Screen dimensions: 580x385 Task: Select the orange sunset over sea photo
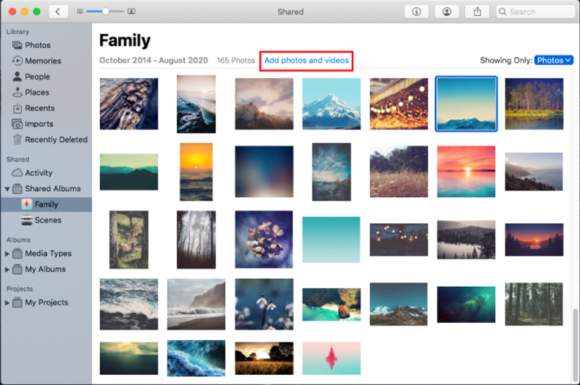(x=196, y=172)
